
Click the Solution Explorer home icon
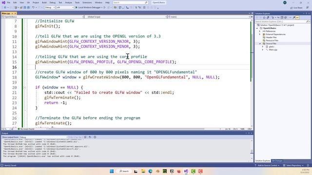(x=264, y=17)
